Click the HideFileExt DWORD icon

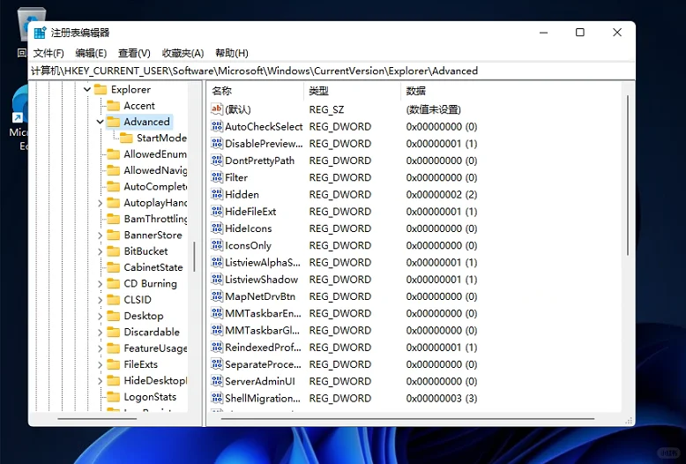point(217,212)
